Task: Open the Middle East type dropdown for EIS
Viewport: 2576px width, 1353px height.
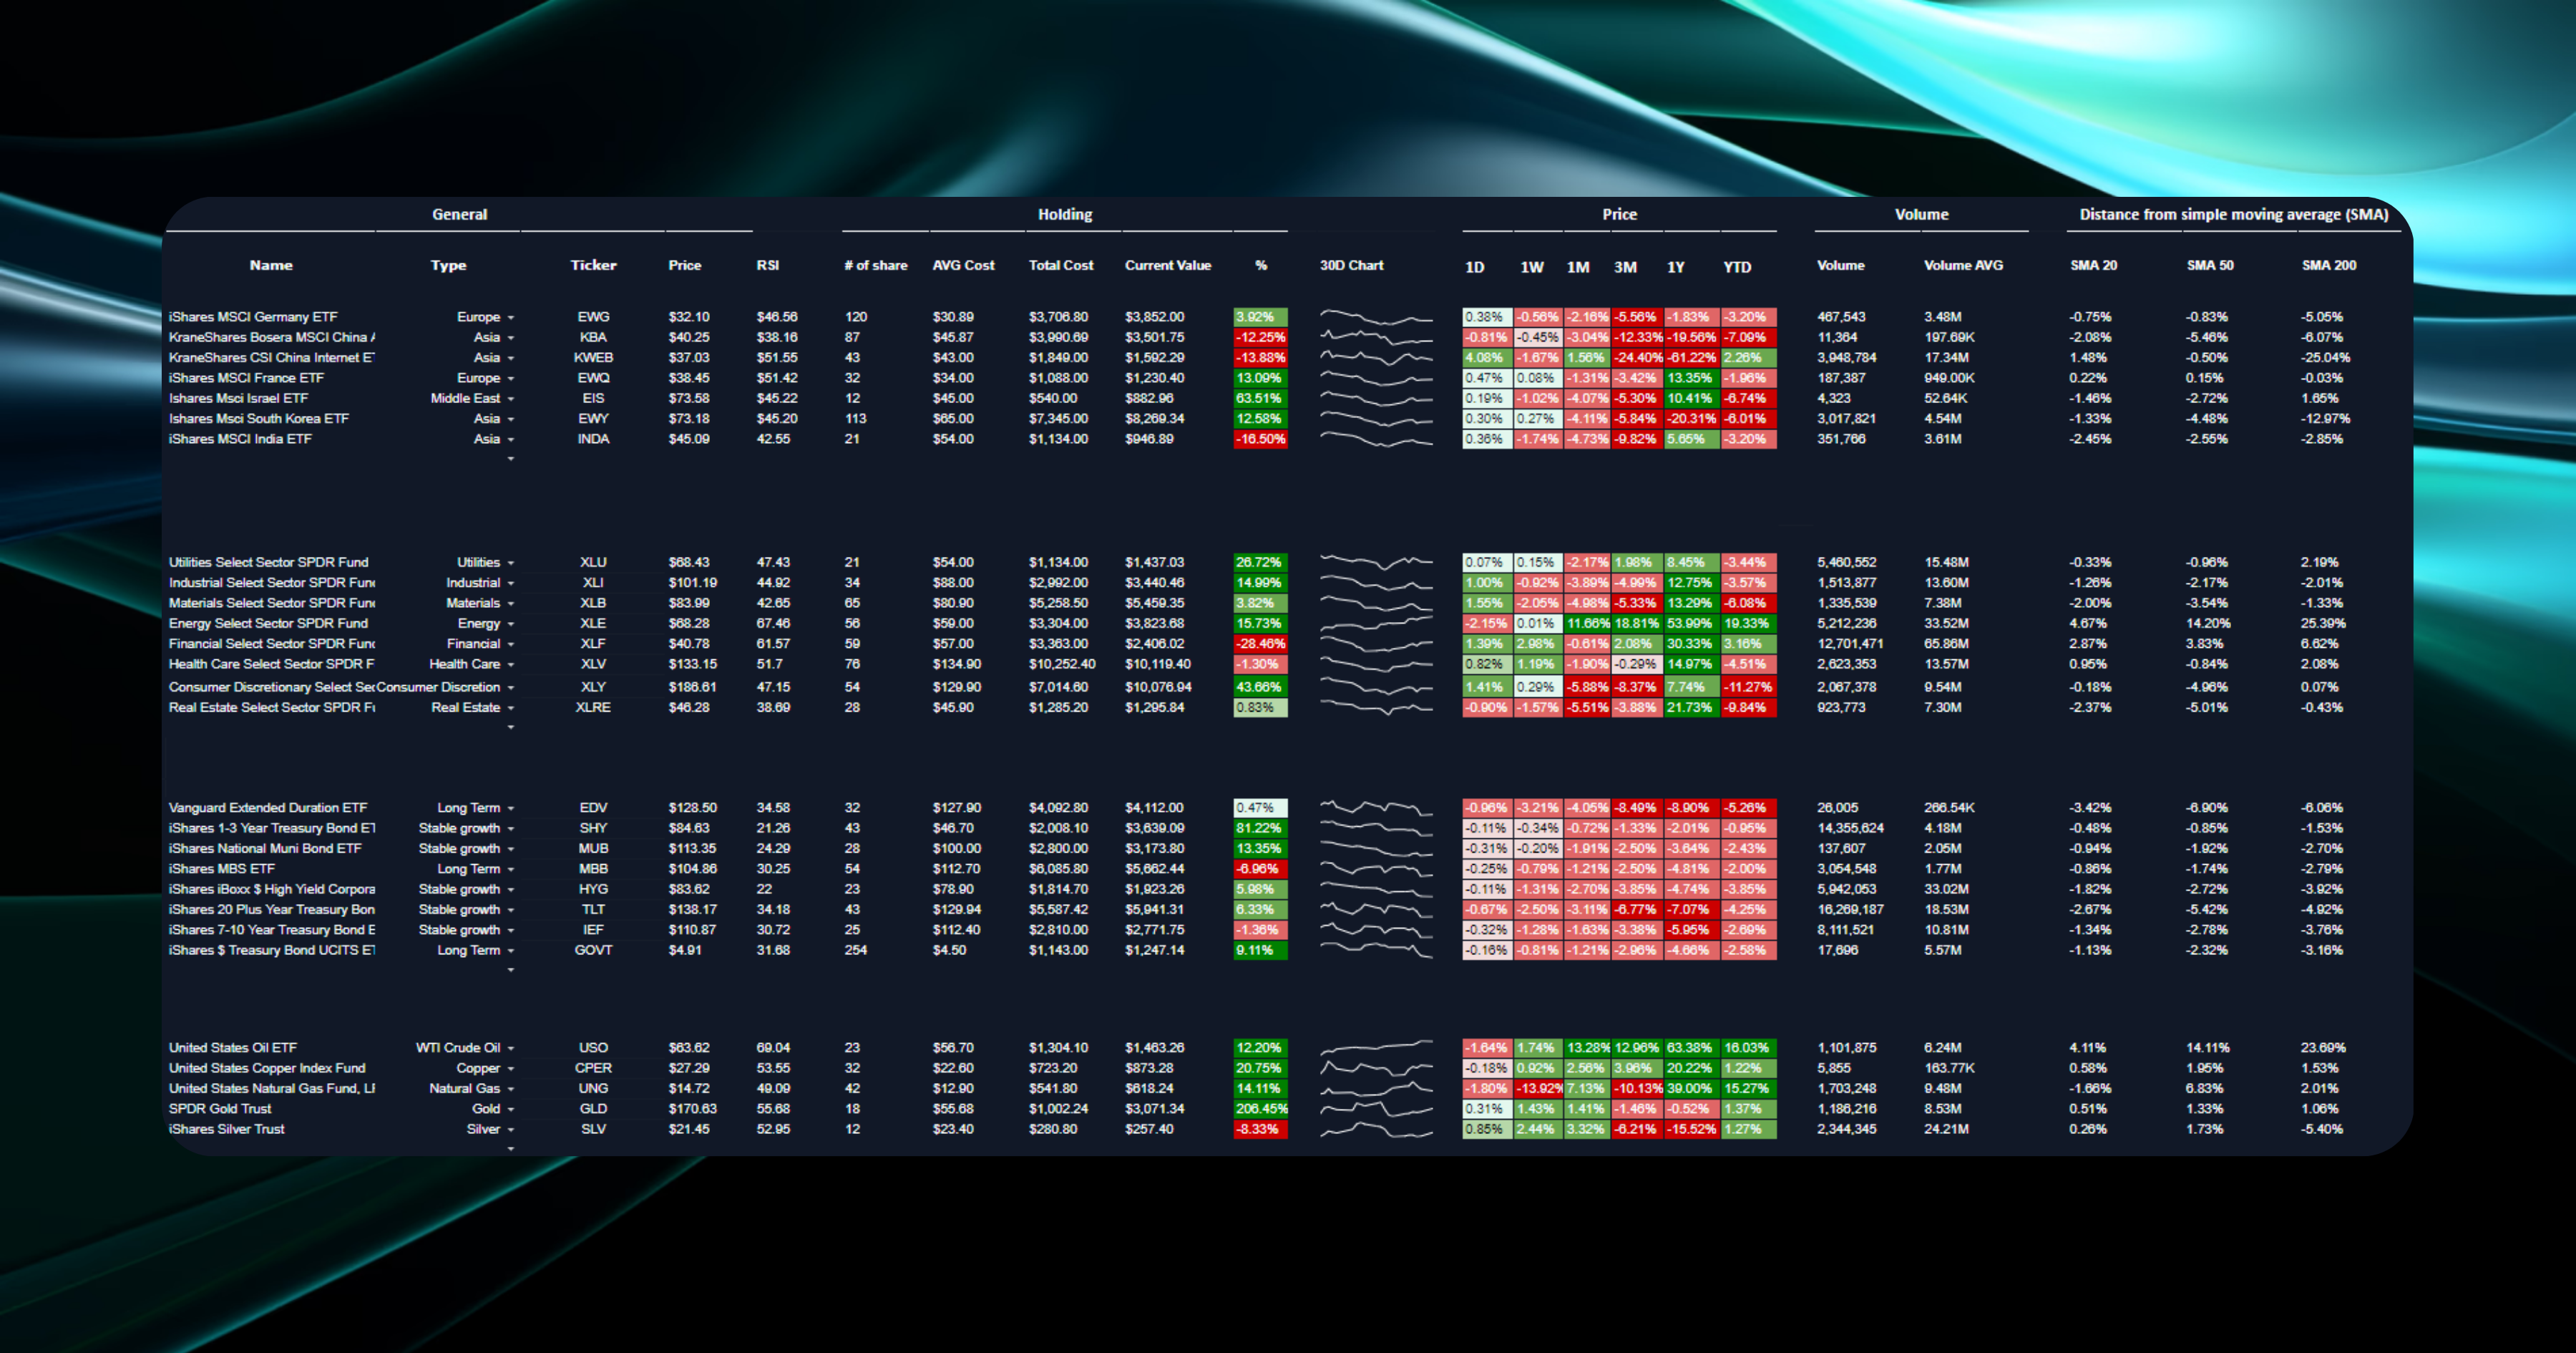Action: point(510,399)
